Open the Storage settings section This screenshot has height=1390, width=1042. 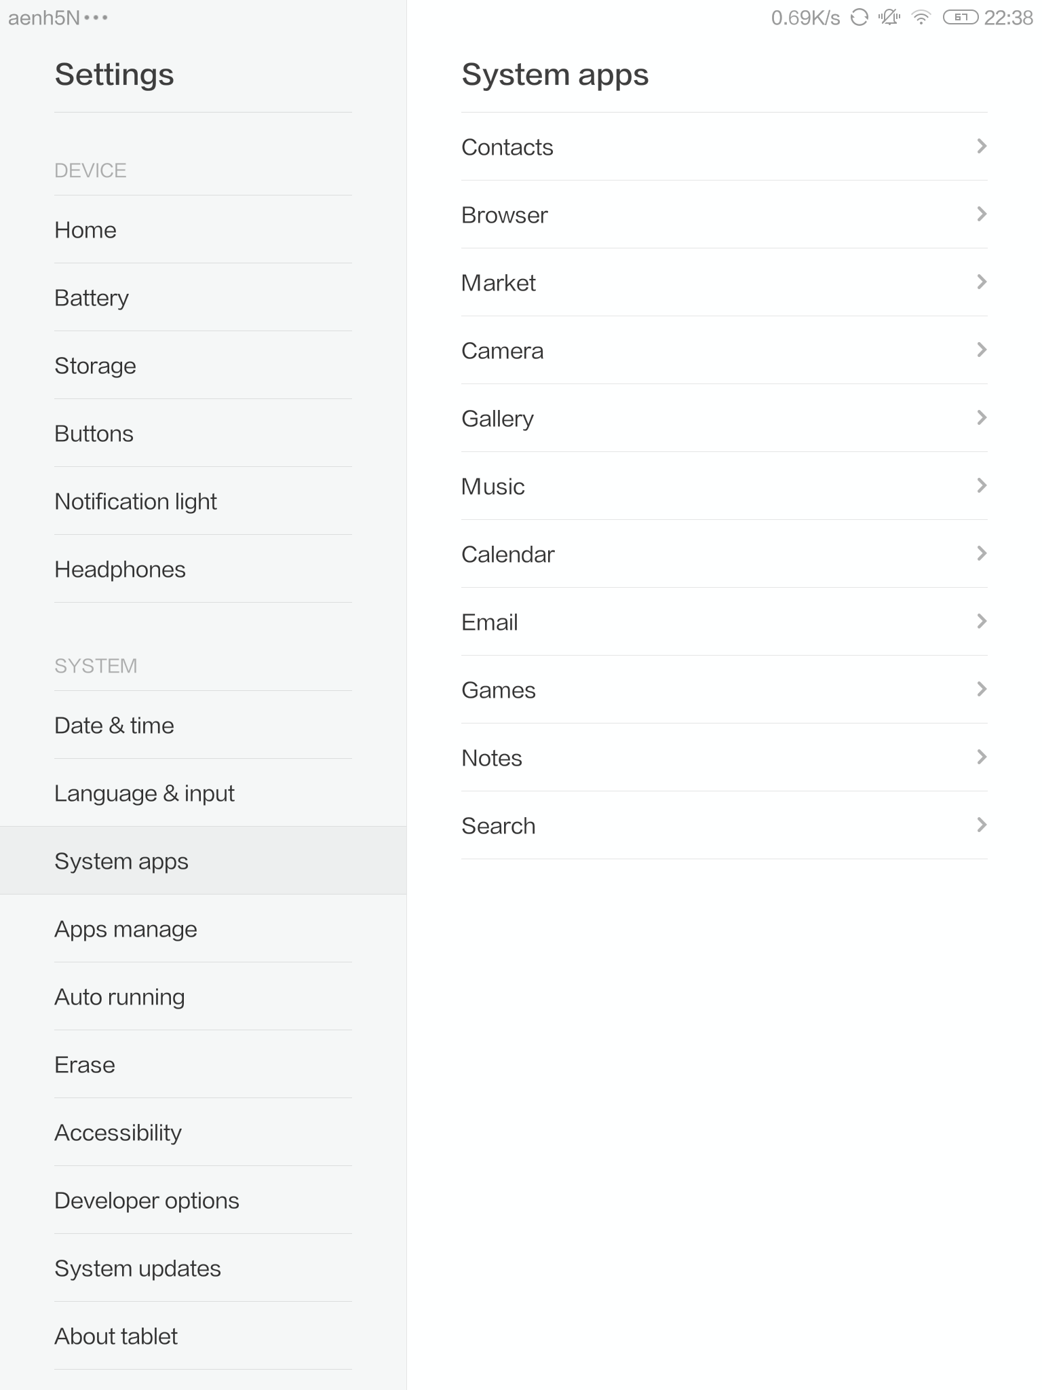95,366
